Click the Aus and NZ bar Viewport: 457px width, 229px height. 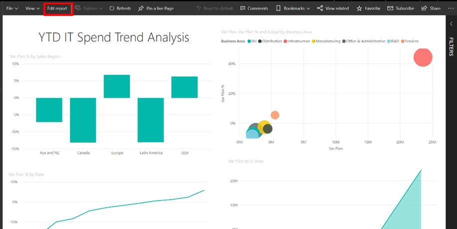pos(49,110)
